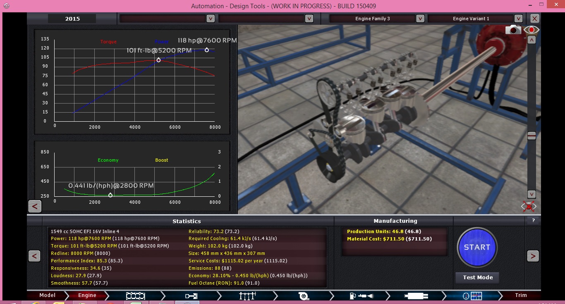The height and width of the screenshot is (304, 565).
Task: Click the Manufacturing help question mark button
Action: click(x=533, y=221)
